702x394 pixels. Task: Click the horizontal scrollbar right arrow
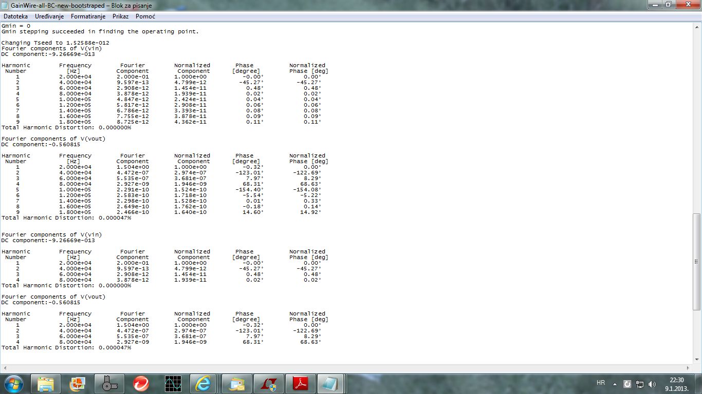689,368
